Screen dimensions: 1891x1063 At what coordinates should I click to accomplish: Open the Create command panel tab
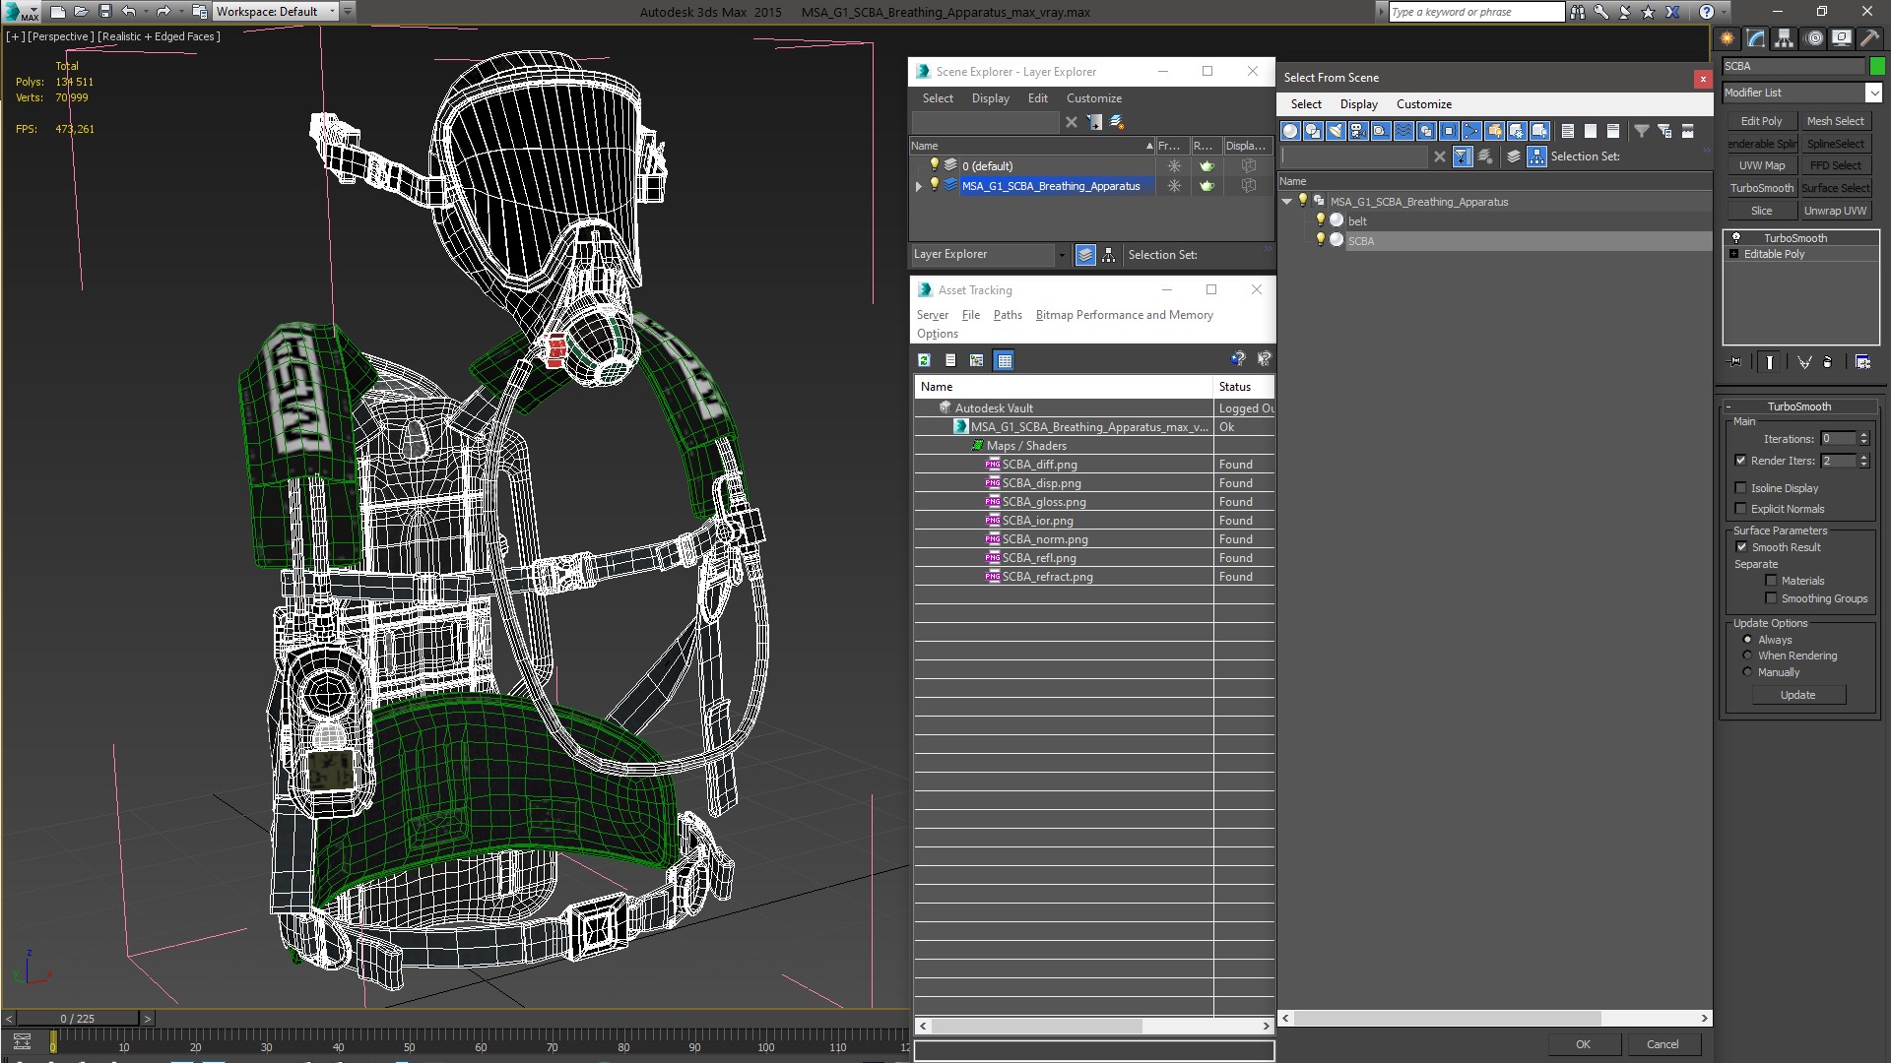coord(1728,38)
